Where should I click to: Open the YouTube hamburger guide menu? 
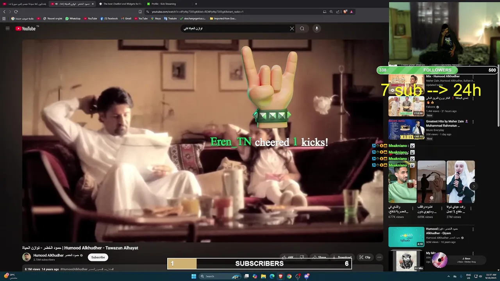point(7,28)
